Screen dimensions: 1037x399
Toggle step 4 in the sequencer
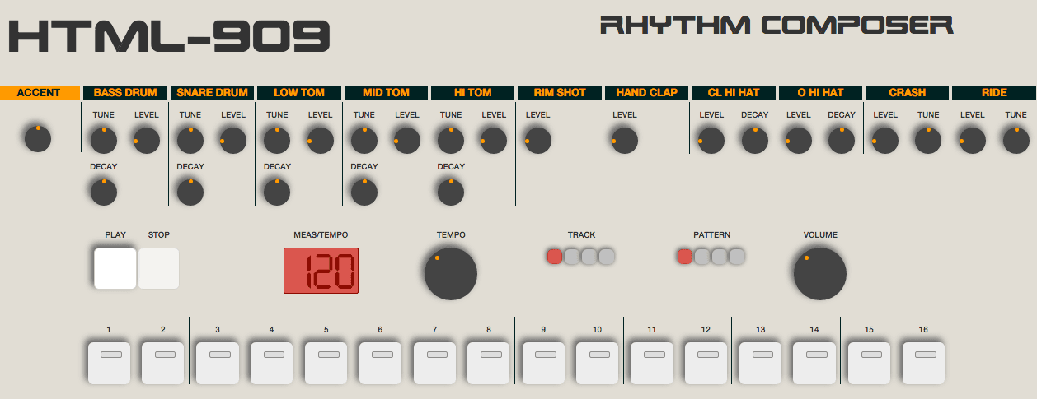271,364
